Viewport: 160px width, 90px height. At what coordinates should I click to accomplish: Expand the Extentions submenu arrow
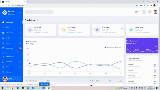pyautogui.click(x=20, y=62)
